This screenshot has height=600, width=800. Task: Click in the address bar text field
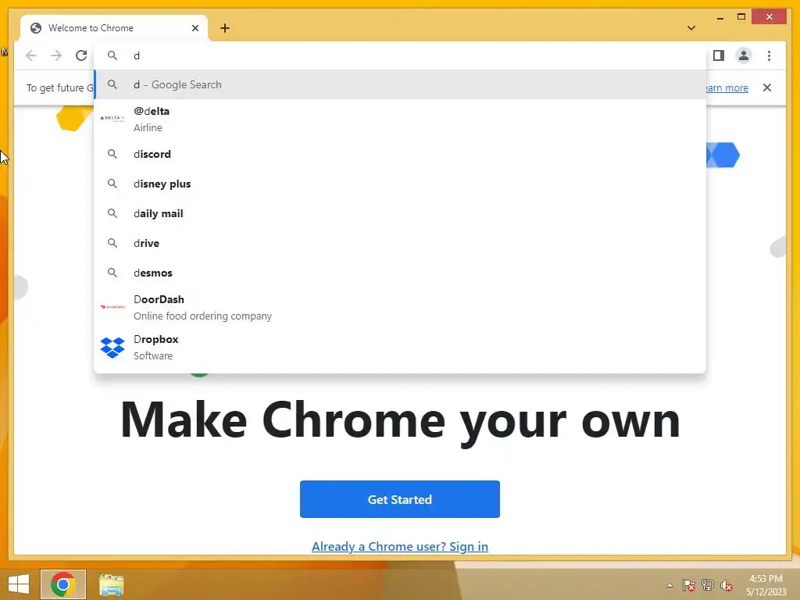(400, 55)
